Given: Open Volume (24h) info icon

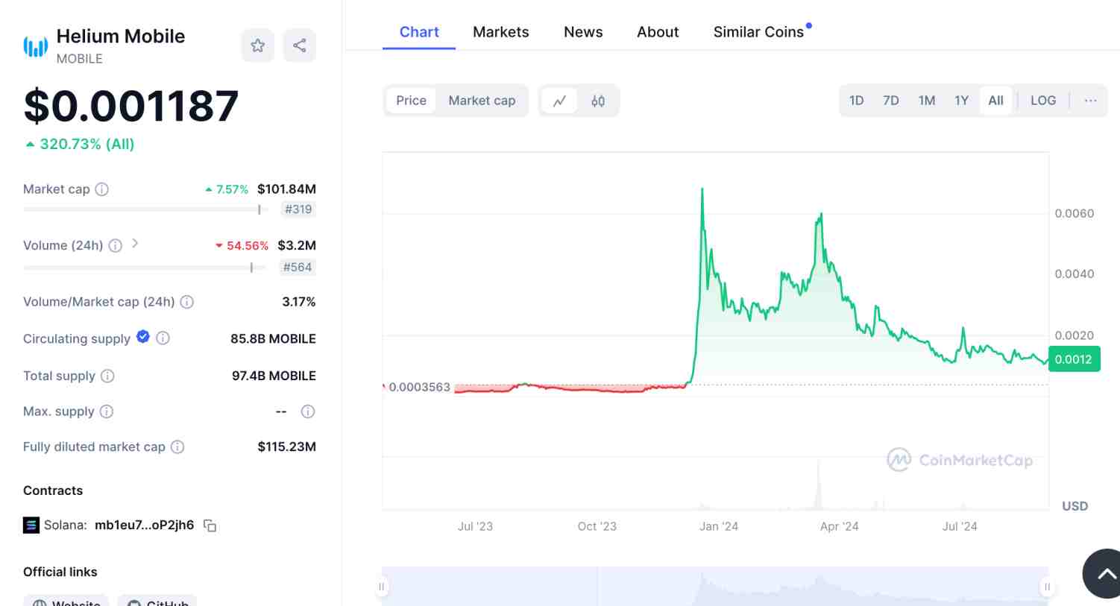Looking at the screenshot, I should [116, 245].
